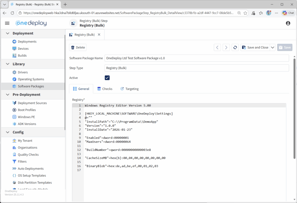Click the Registry (Bulk) Step header icon
297x203 pixels.
pyautogui.click(x=73, y=23)
